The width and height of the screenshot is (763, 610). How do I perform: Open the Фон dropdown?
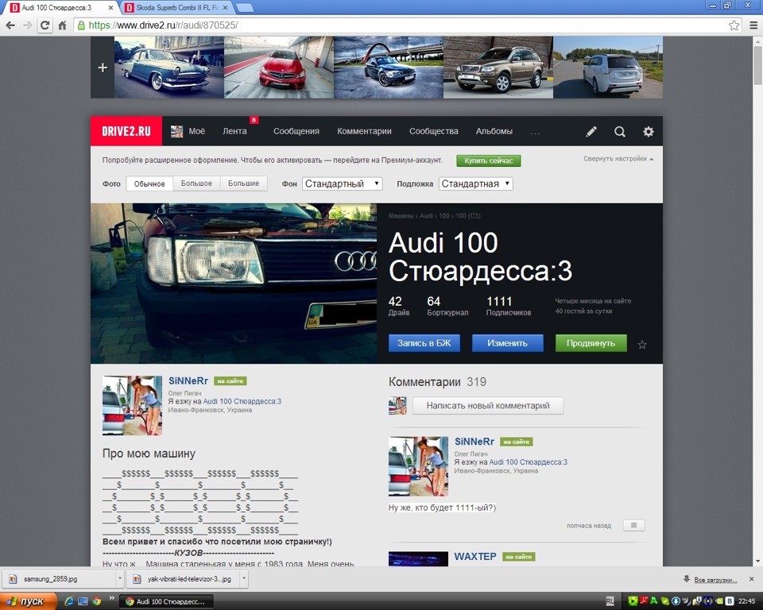coord(342,183)
